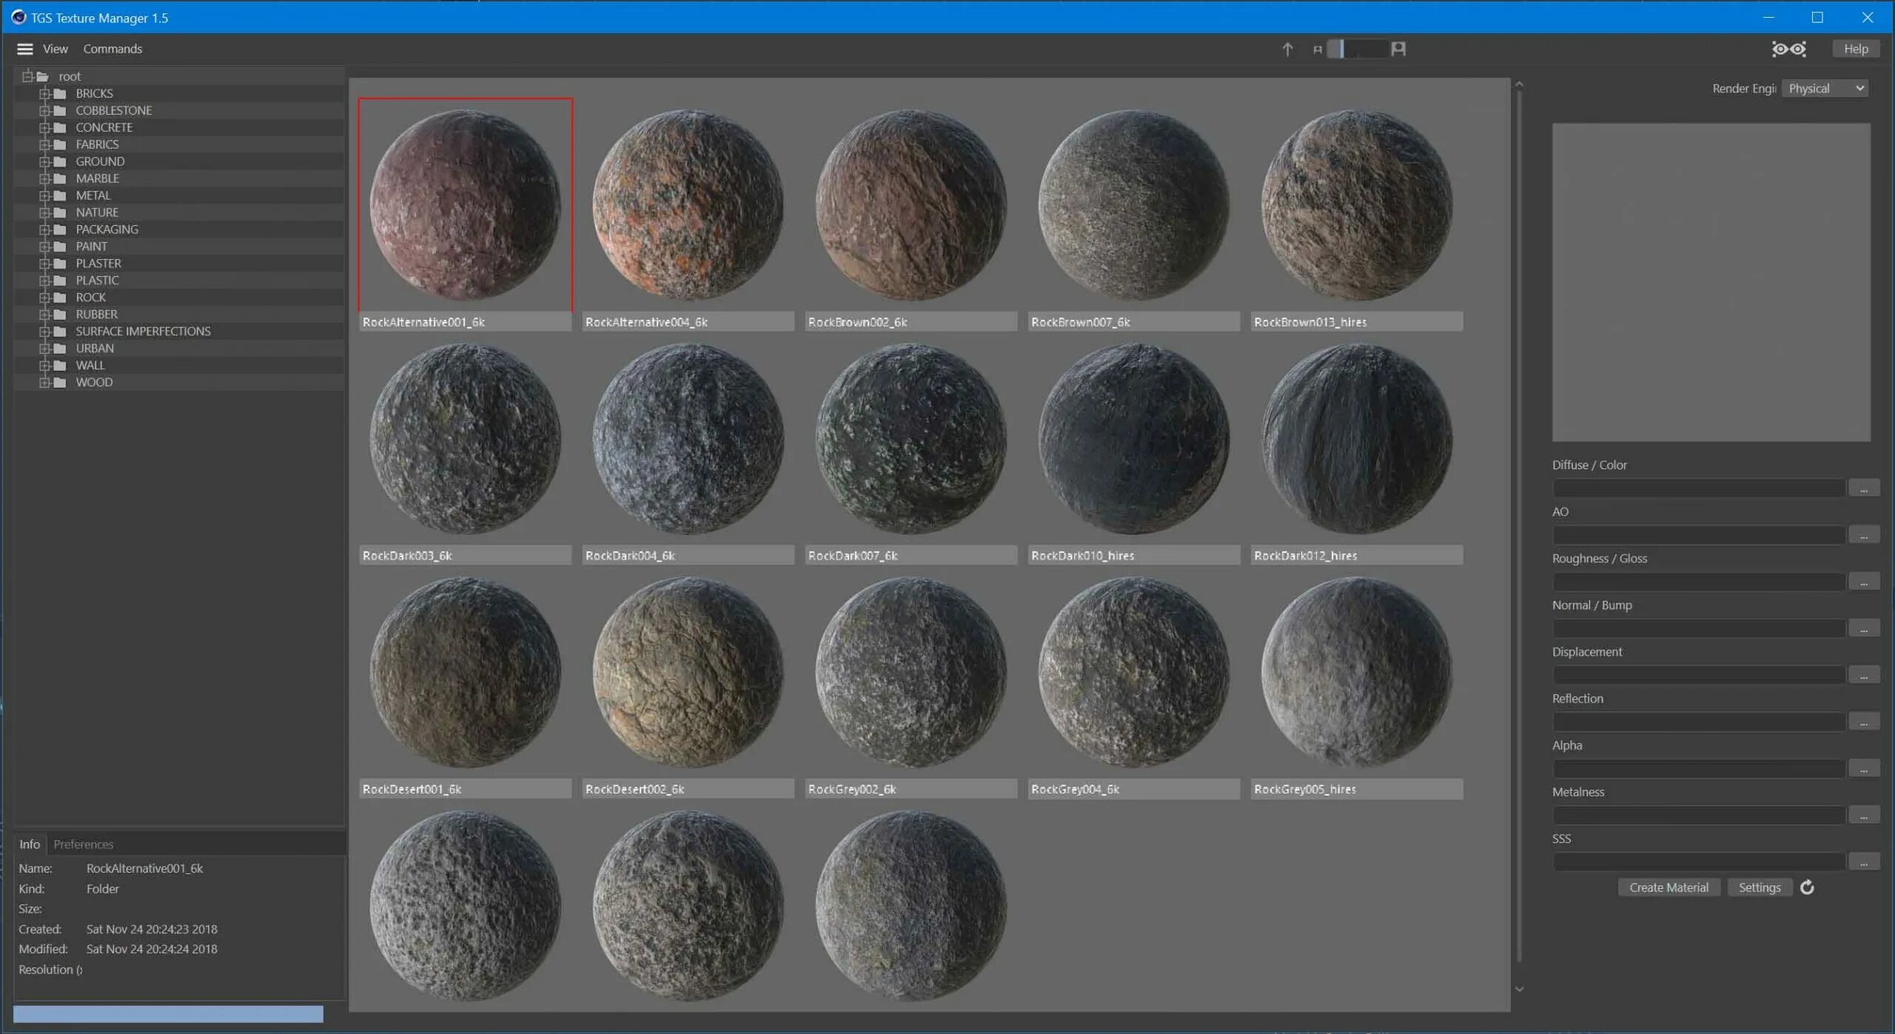Click the reload icon beside Settings

(x=1807, y=887)
